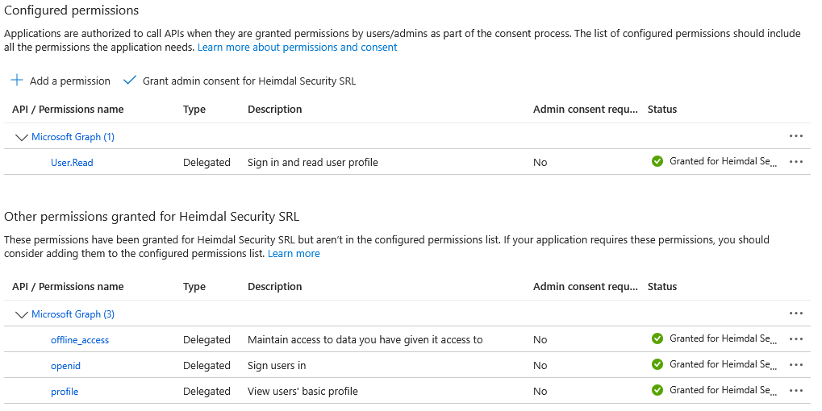
Task: Click Other permissions granted for Heimdal Security heading
Action: 152,217
